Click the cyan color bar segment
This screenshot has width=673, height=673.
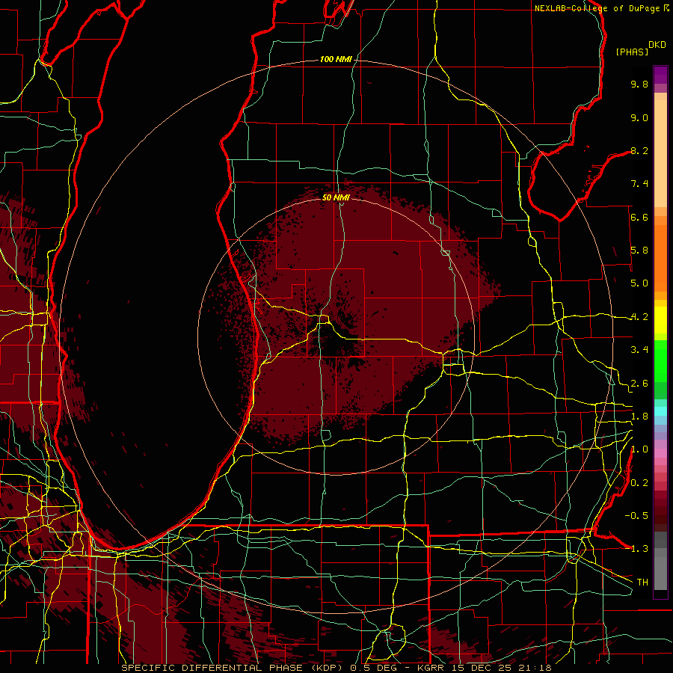point(660,411)
